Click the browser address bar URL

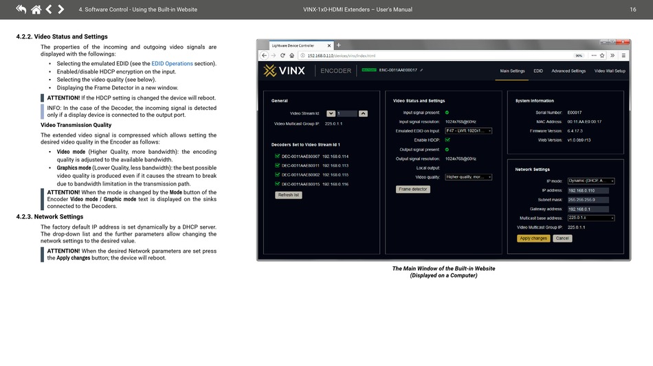341,56
